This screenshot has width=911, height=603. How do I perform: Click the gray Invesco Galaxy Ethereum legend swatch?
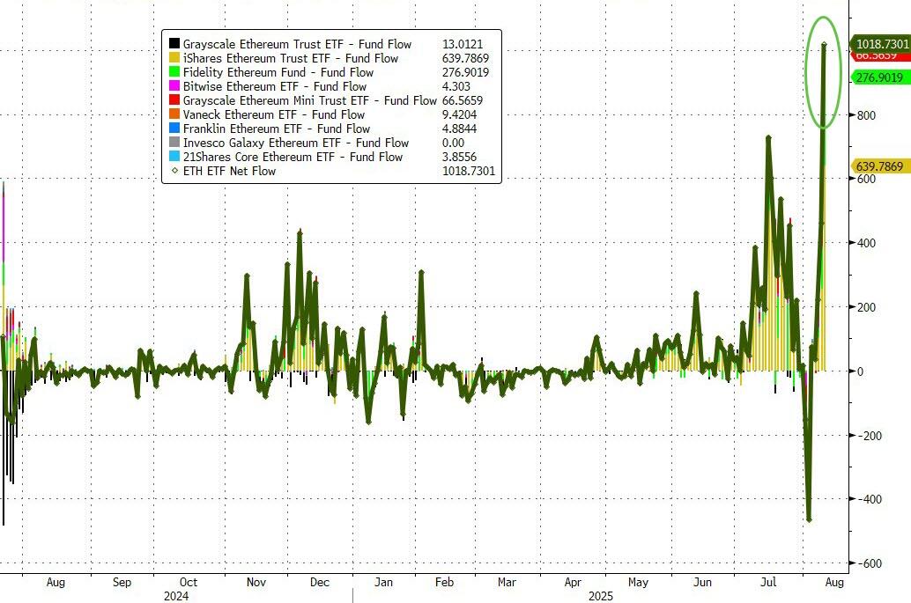[174, 143]
